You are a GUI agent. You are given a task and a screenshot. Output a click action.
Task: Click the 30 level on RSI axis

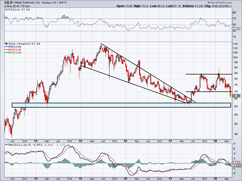coord(234,31)
